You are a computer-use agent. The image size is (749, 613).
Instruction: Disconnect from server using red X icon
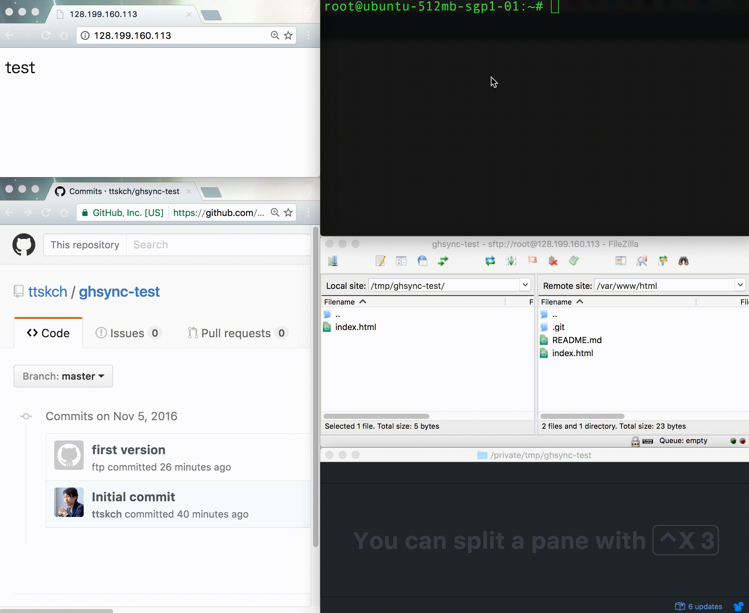(553, 261)
